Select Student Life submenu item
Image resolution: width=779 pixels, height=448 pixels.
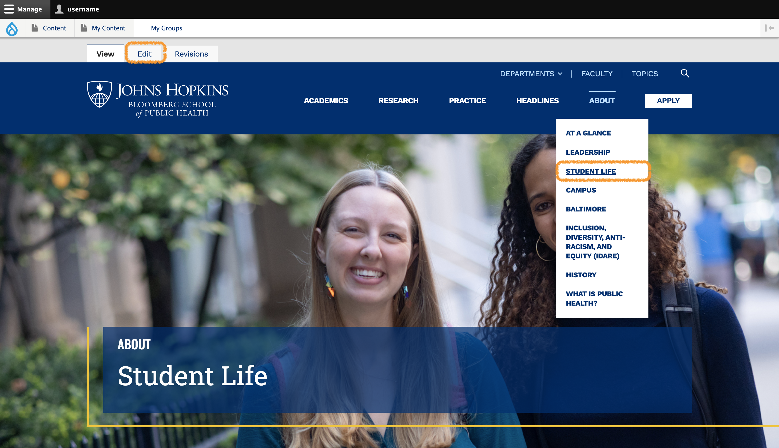pos(591,171)
